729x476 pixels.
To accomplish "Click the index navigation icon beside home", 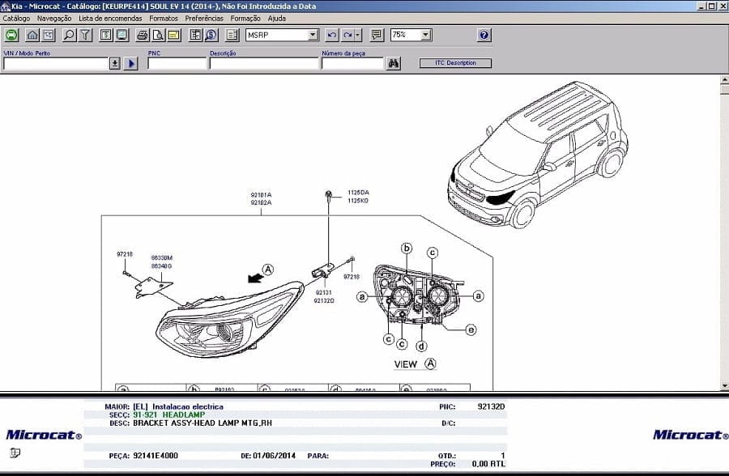I will pyautogui.click(x=48, y=35).
